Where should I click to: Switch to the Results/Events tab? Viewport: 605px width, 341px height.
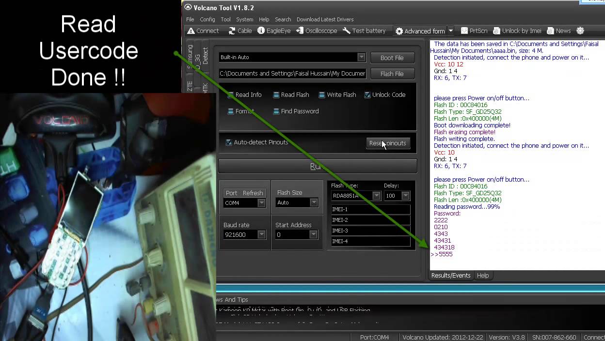tap(451, 275)
